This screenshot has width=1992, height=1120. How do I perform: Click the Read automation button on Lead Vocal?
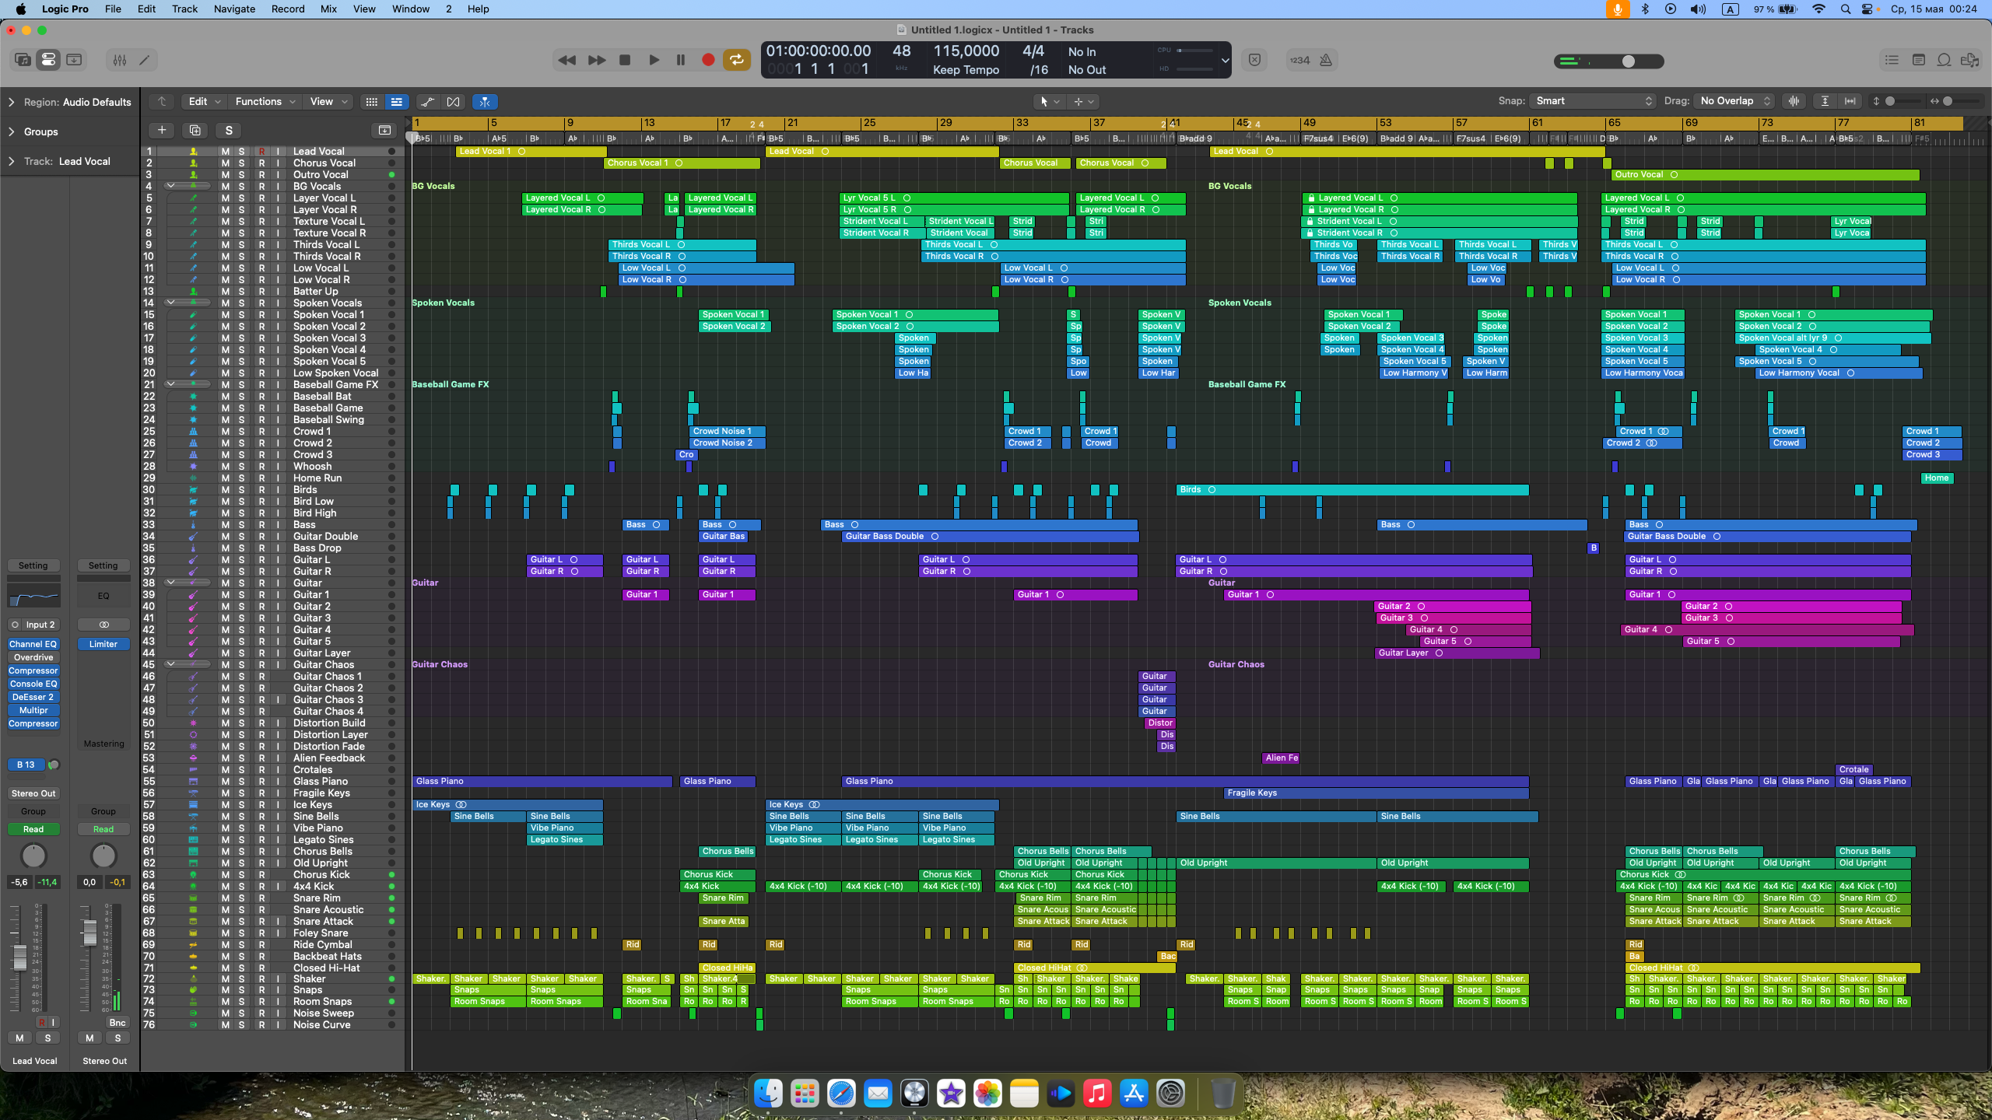pyautogui.click(x=33, y=829)
